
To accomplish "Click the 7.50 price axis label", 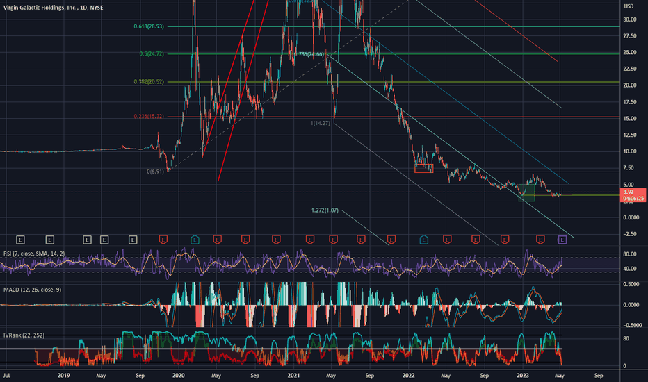I will pos(629,168).
